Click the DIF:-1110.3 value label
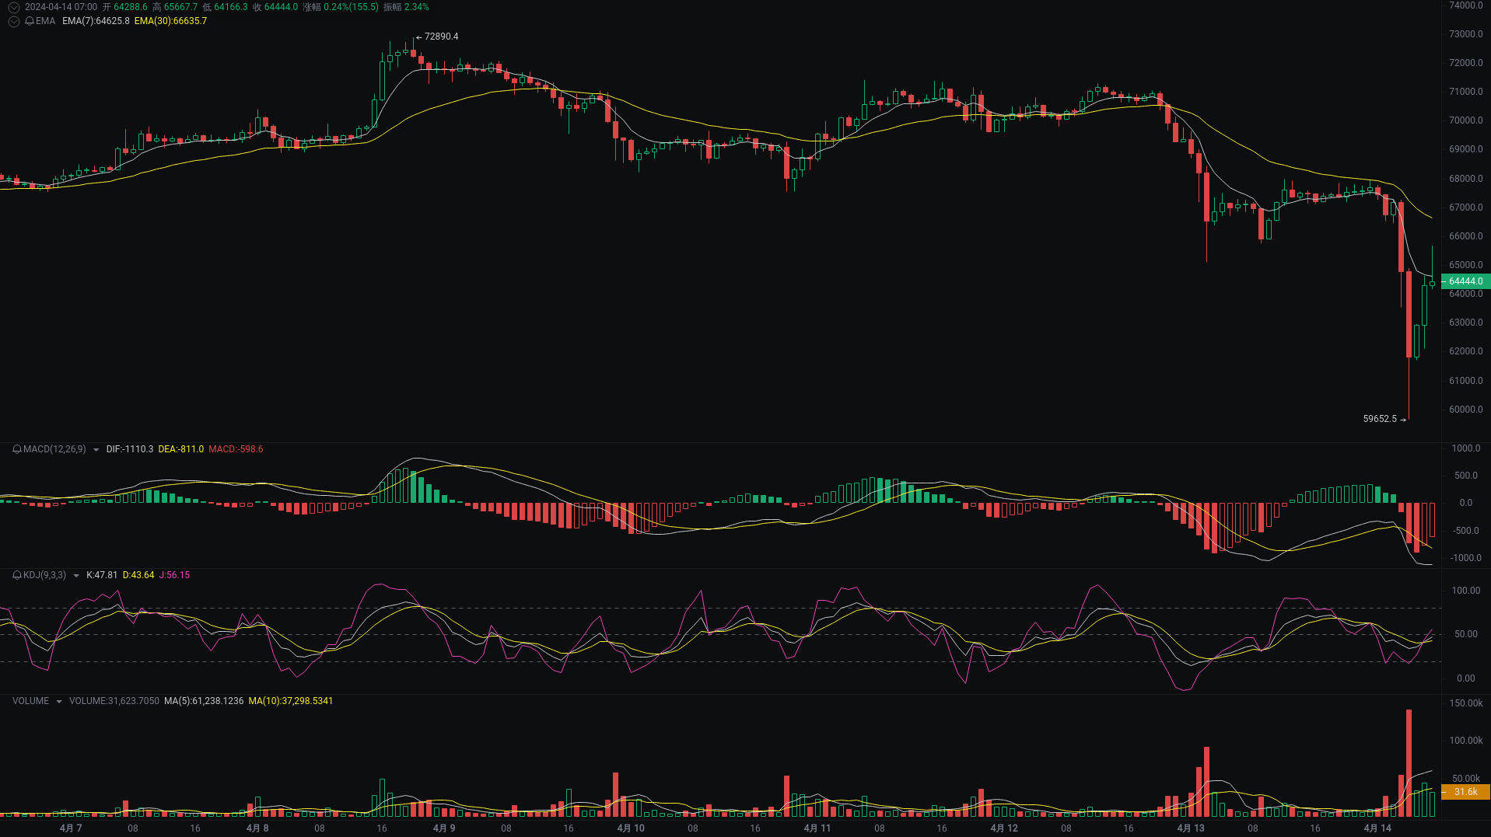Image resolution: width=1491 pixels, height=837 pixels. 129,449
